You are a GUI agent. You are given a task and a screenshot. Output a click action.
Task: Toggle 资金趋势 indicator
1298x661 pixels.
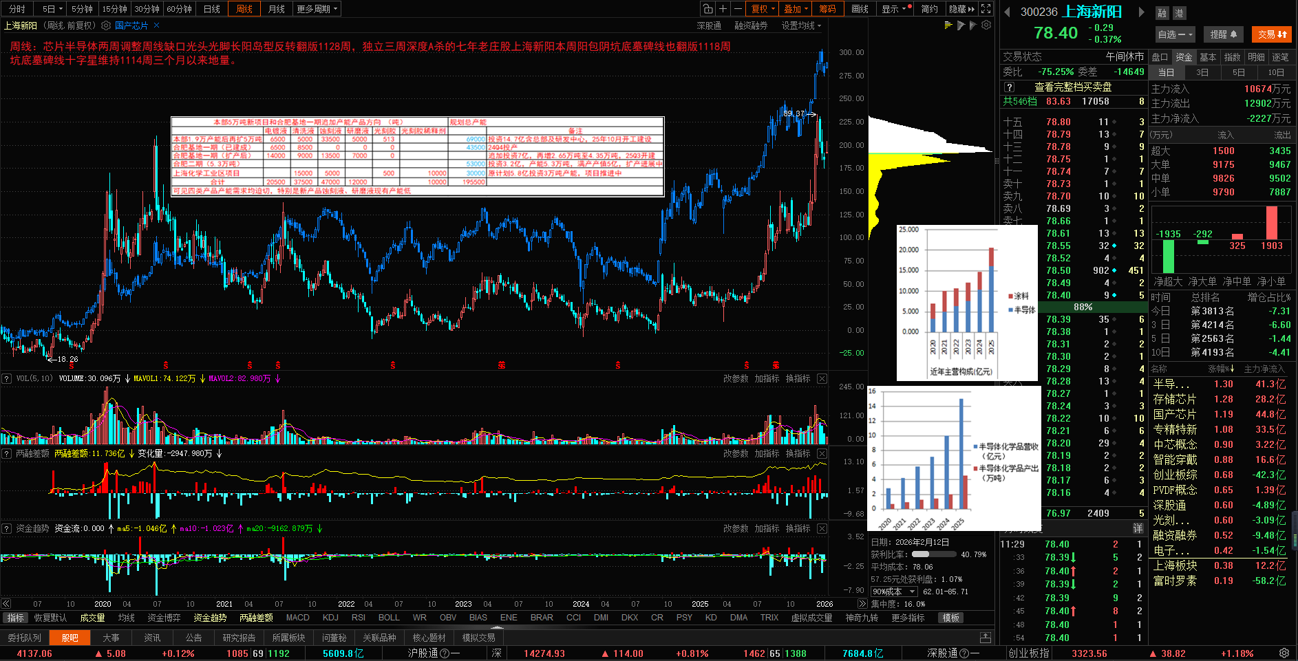coord(210,618)
